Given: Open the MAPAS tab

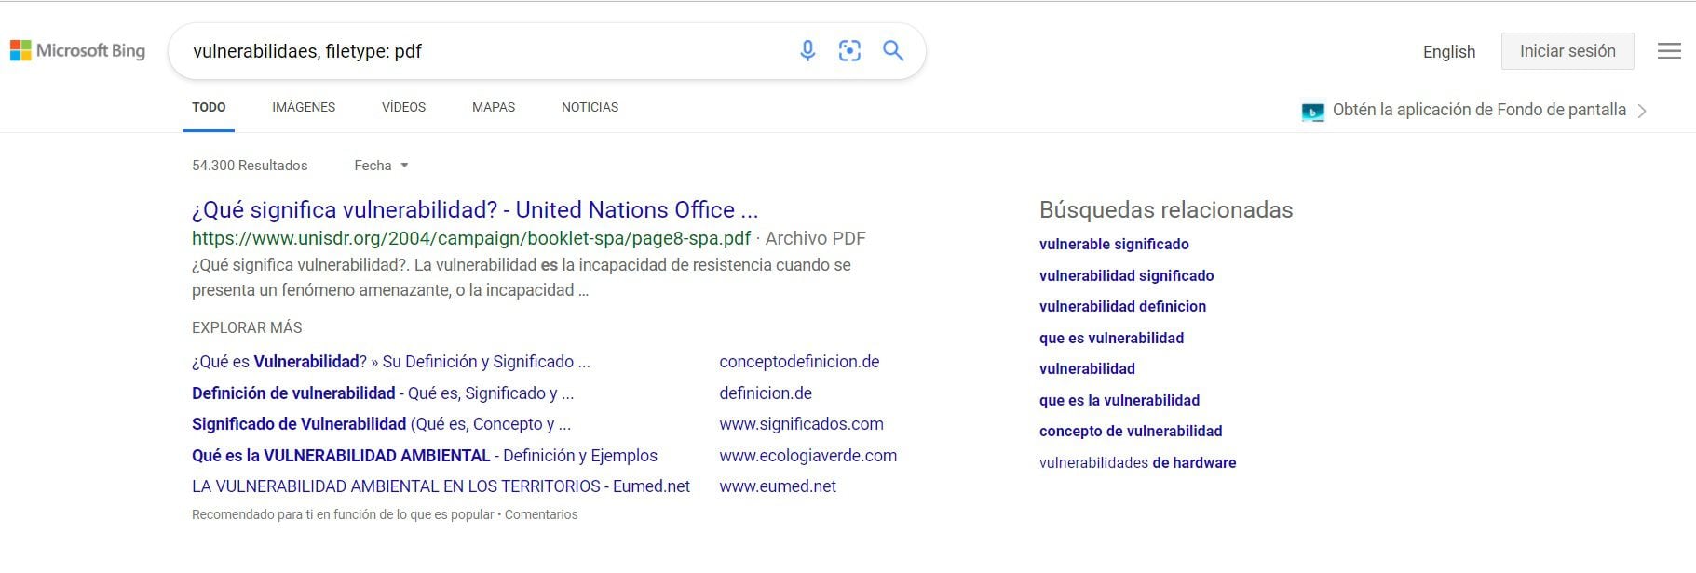Looking at the screenshot, I should click(x=494, y=107).
